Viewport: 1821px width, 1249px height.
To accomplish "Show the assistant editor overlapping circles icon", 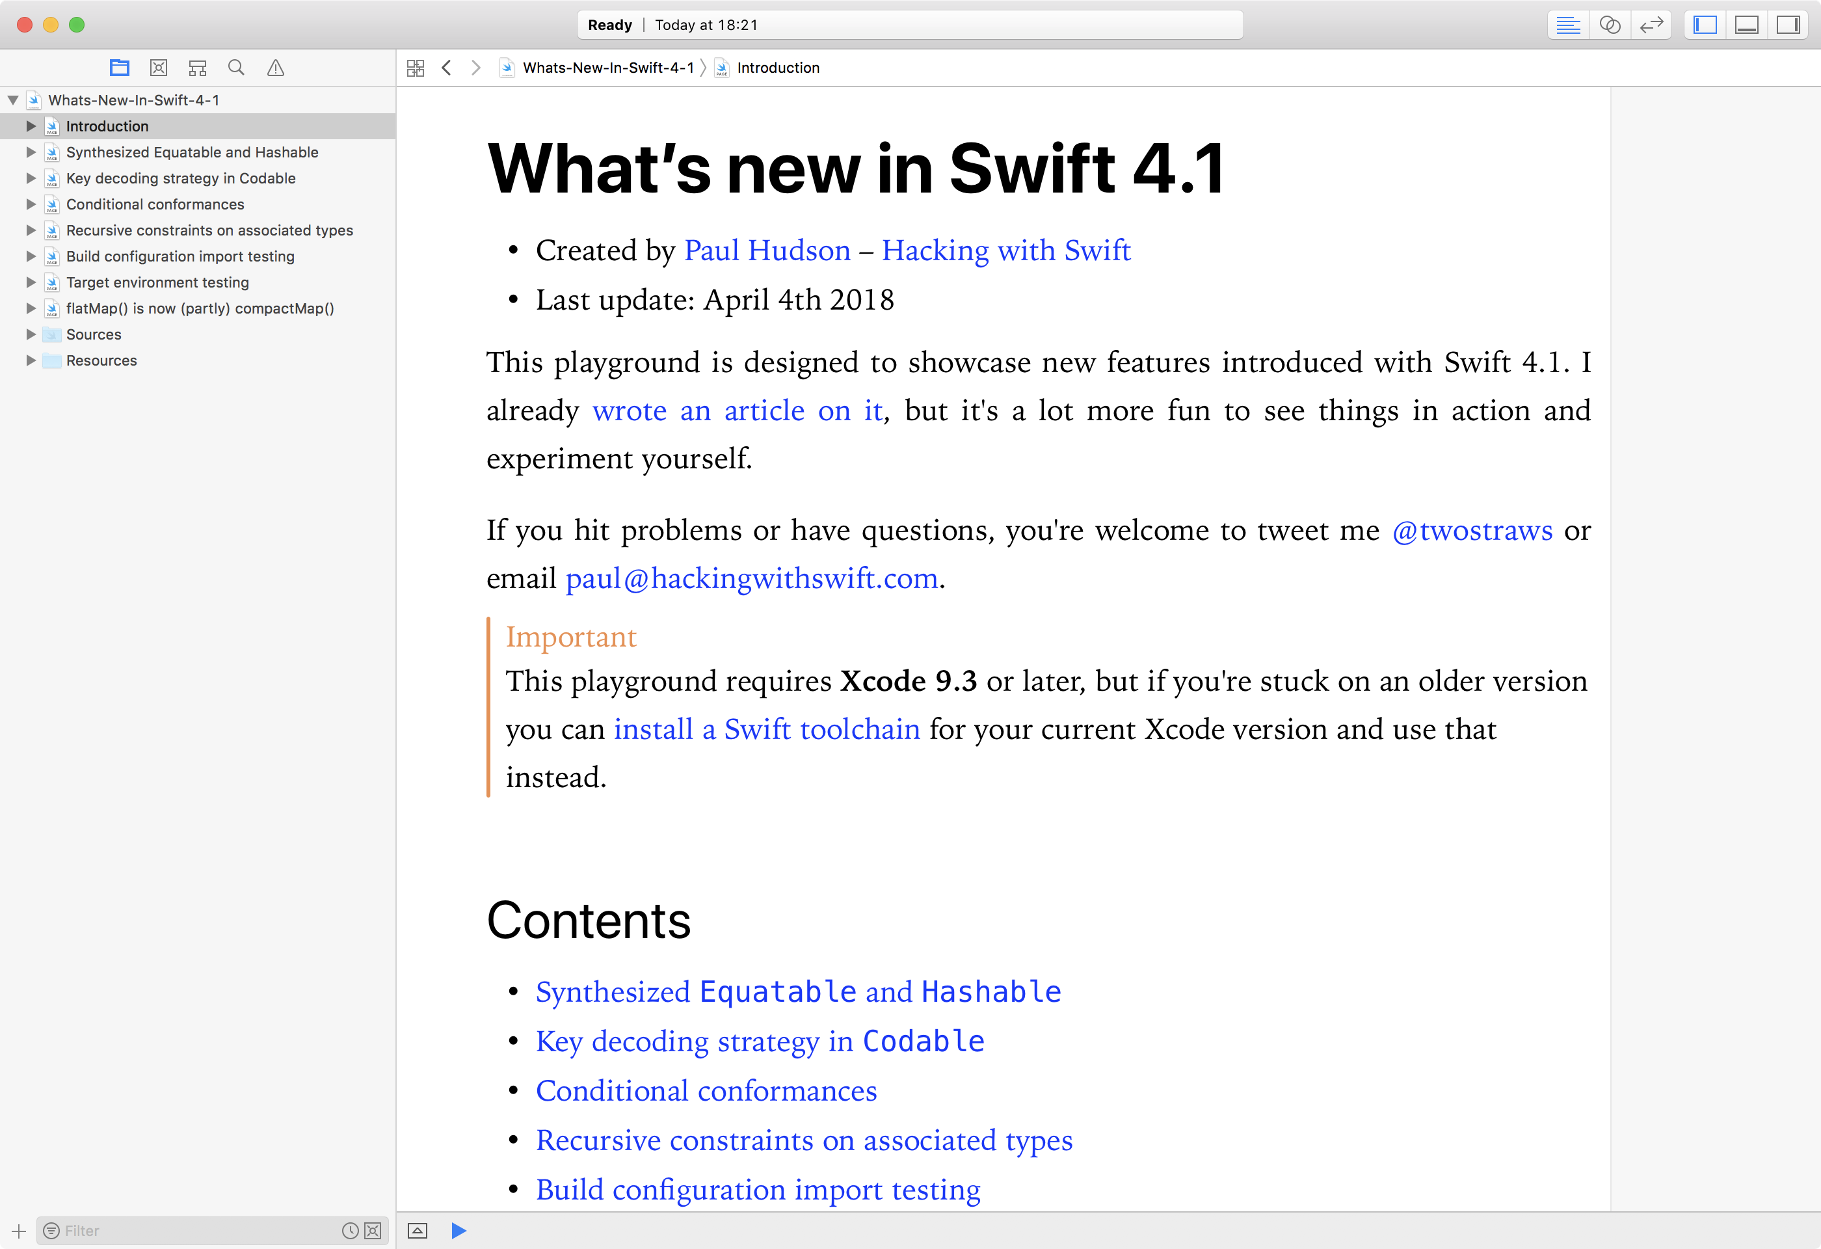I will click(x=1610, y=25).
